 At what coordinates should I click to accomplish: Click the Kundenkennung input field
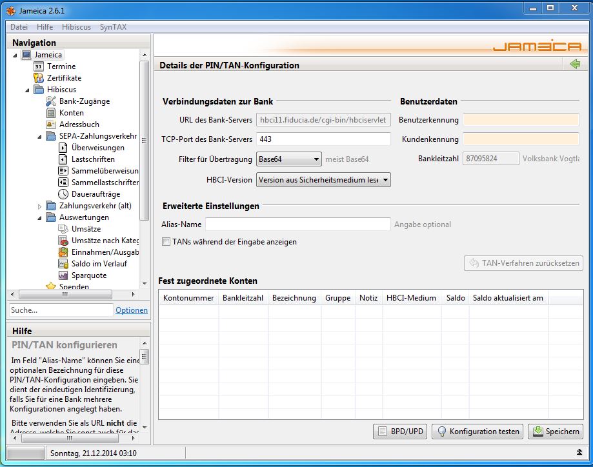521,139
